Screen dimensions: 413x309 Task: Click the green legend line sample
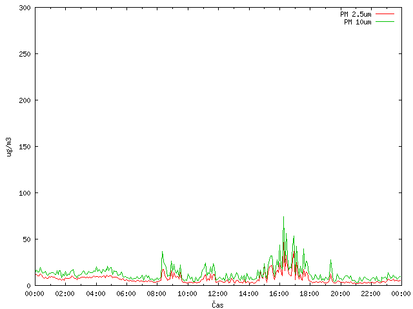(x=385, y=22)
